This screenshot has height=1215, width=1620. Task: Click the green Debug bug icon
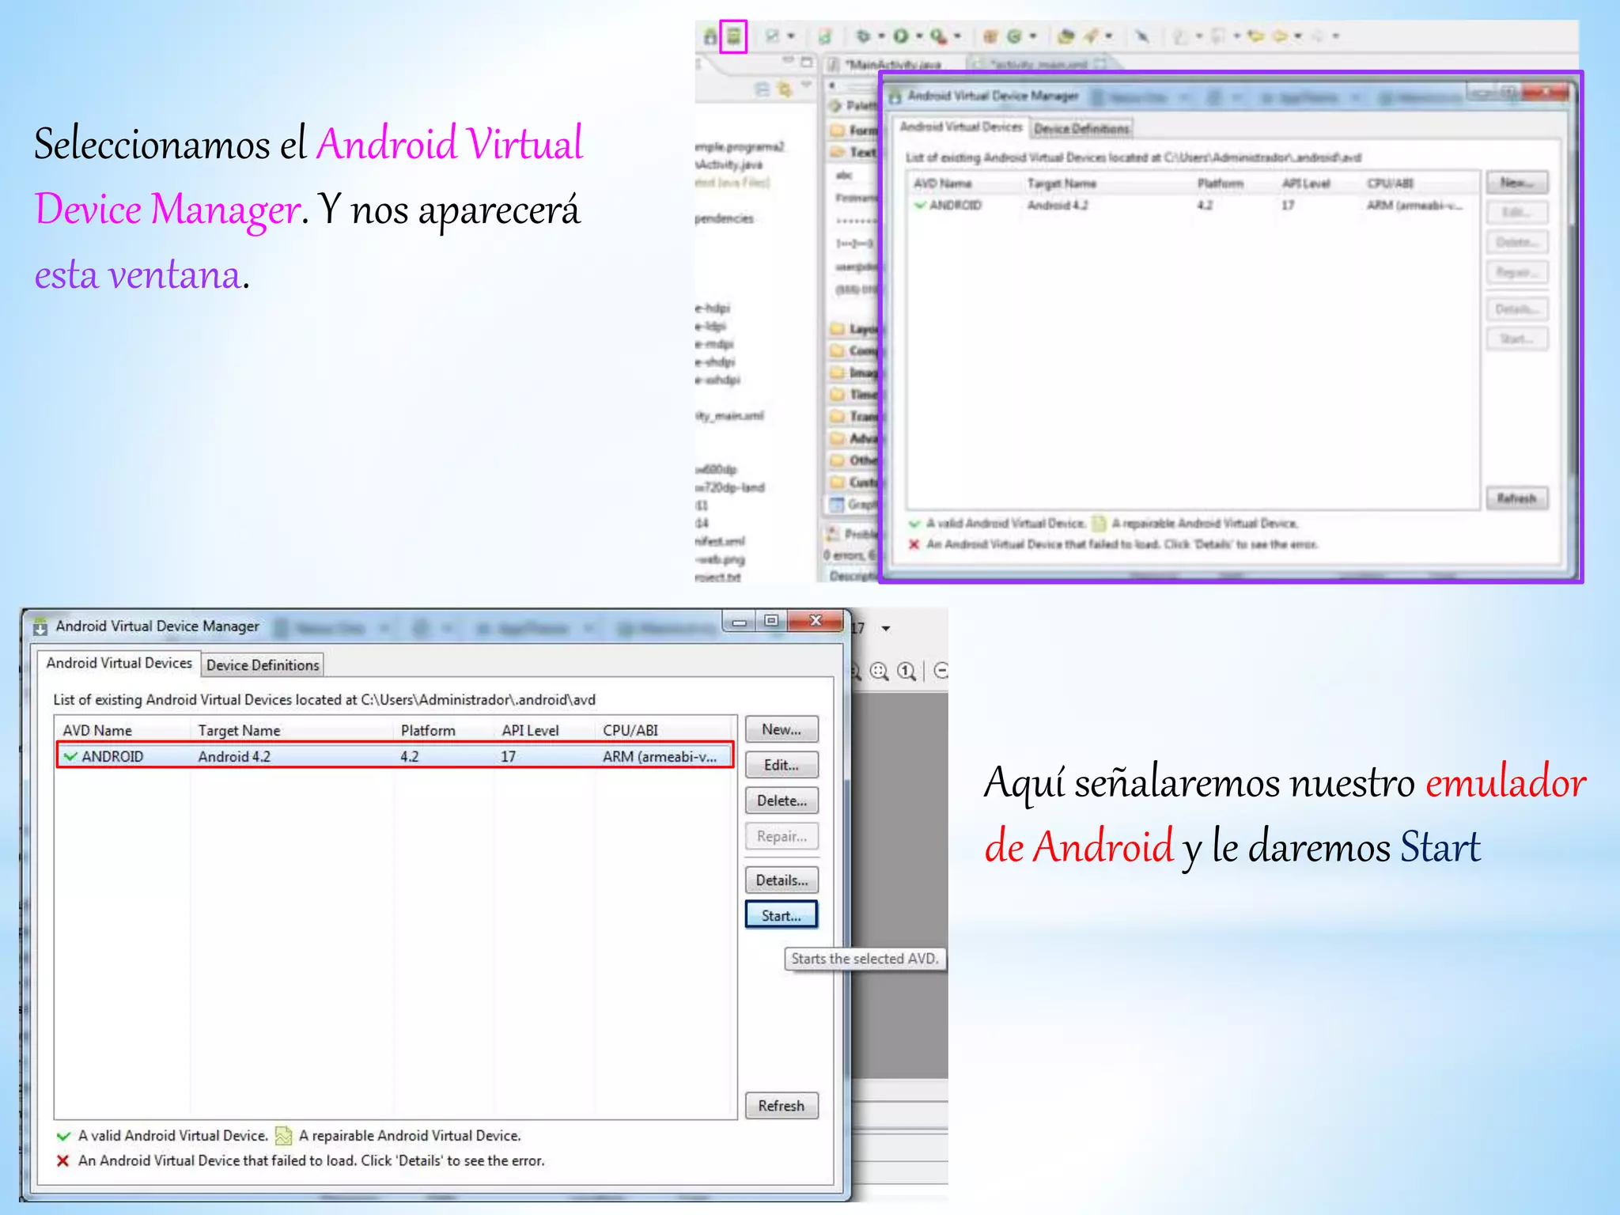(x=863, y=36)
